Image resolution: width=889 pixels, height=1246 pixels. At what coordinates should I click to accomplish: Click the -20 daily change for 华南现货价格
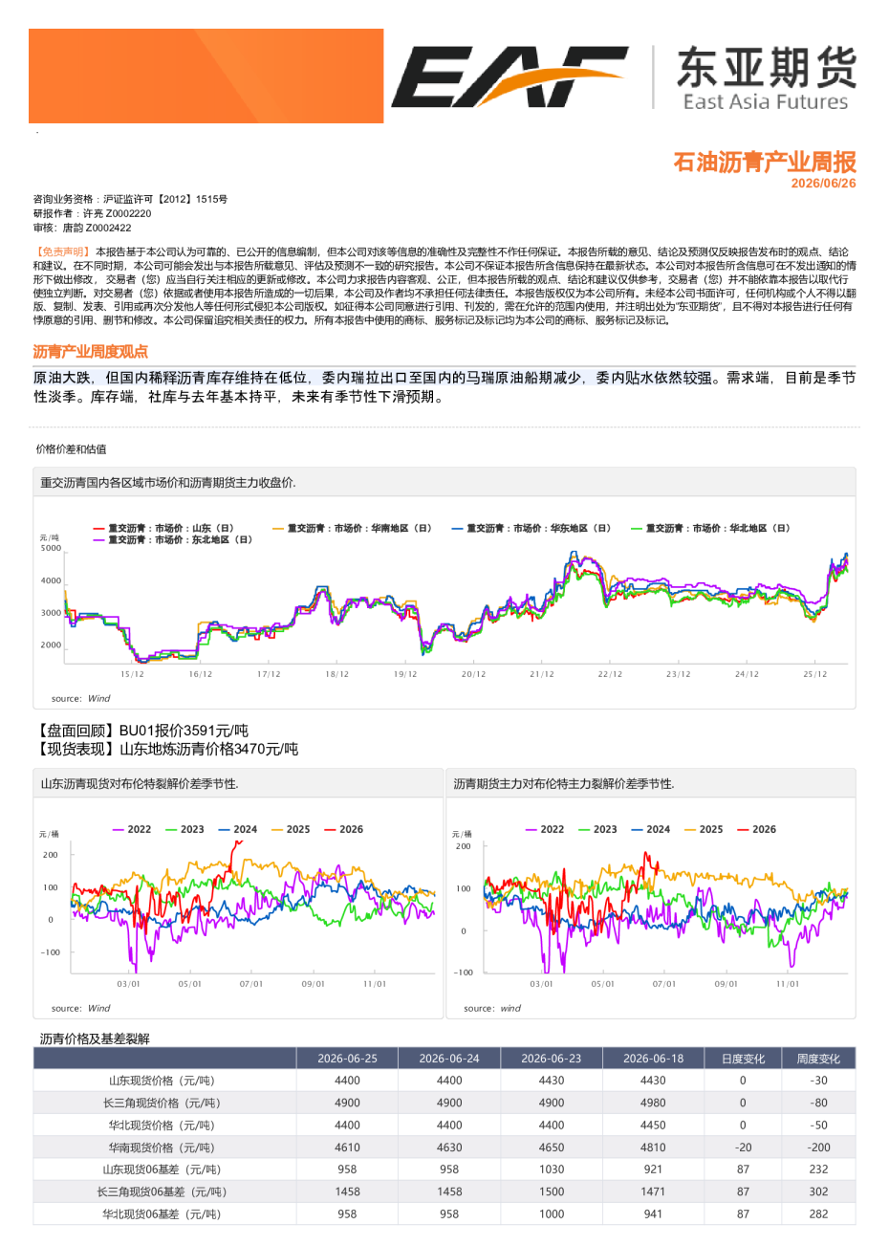pos(743,1148)
